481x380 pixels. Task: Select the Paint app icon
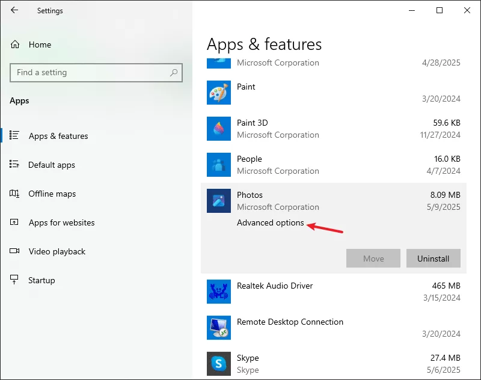(219, 93)
